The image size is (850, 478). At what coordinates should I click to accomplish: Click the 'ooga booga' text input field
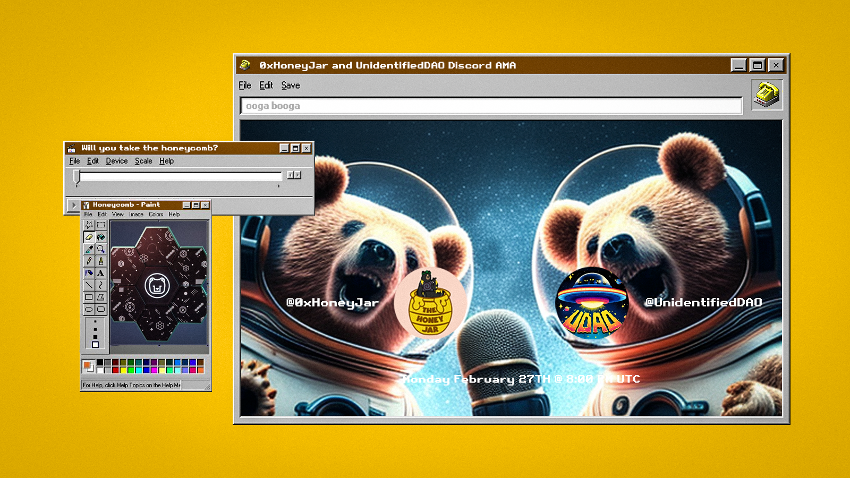click(491, 106)
